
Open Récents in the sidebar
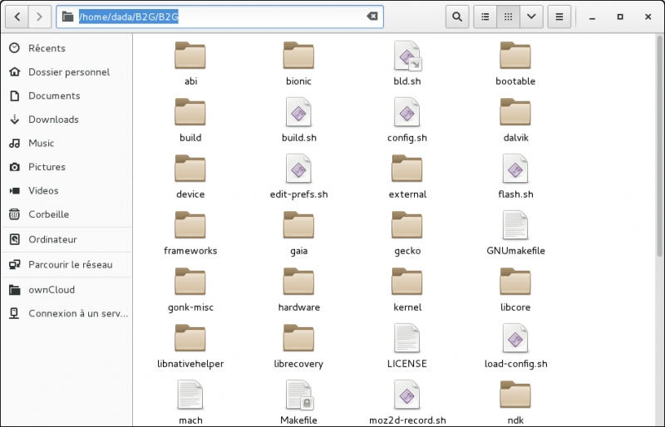coord(67,48)
